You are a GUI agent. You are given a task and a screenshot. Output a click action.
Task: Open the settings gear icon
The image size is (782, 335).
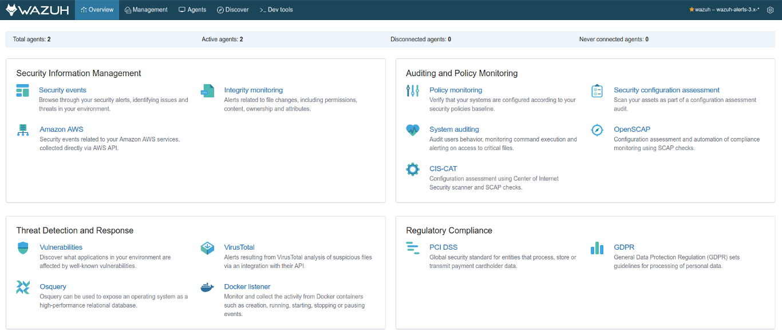[x=770, y=10]
